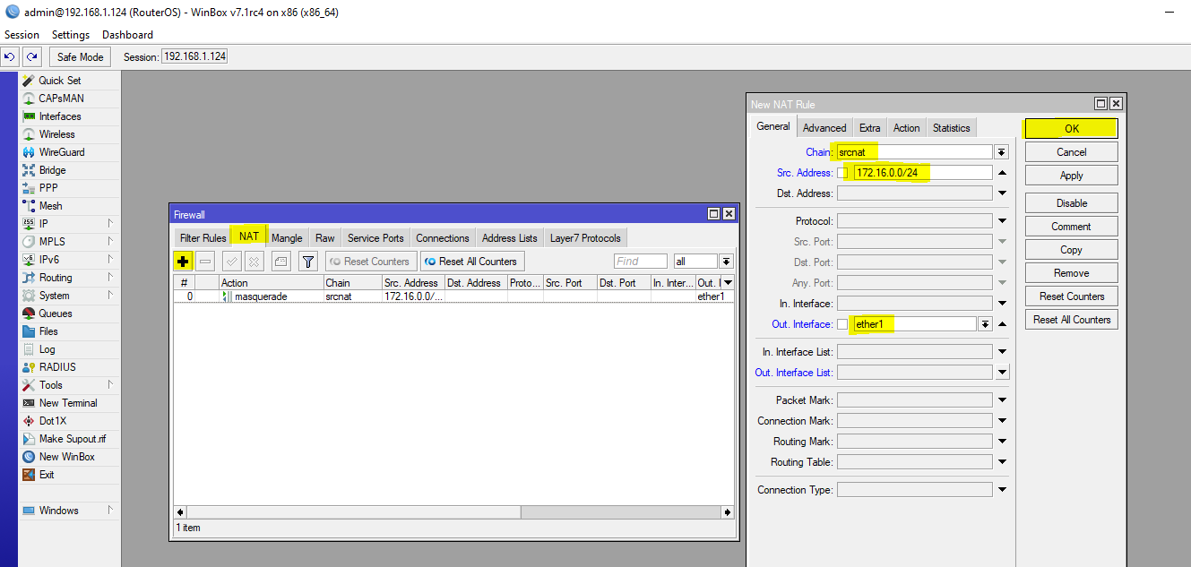This screenshot has height=567, width=1191.
Task: Open the Address Lists tab
Action: [510, 238]
